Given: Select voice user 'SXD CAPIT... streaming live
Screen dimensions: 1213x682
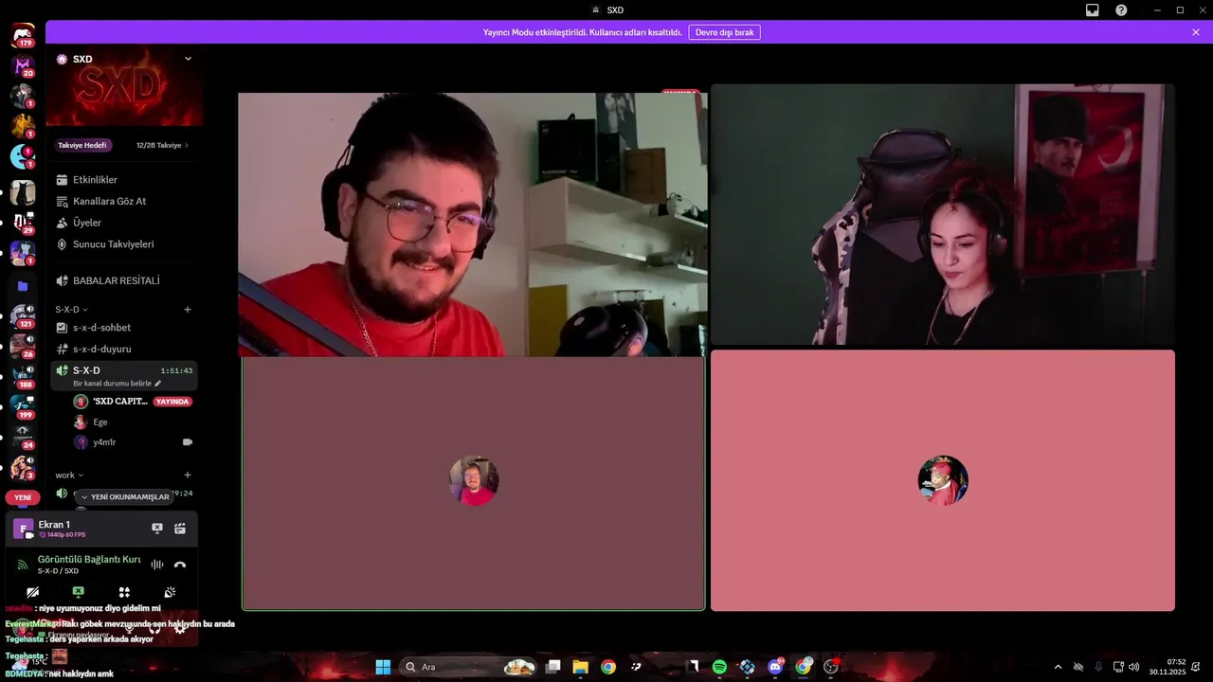Looking at the screenshot, I should click(135, 402).
